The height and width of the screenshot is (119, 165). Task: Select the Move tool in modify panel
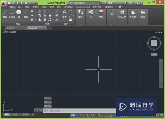click(x=40, y=11)
